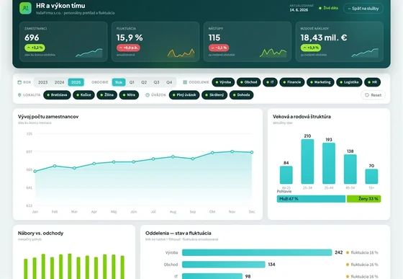Click the Oddelenia — stav a fluktuácia title
Screen dimensions: 403x279
click(178, 233)
